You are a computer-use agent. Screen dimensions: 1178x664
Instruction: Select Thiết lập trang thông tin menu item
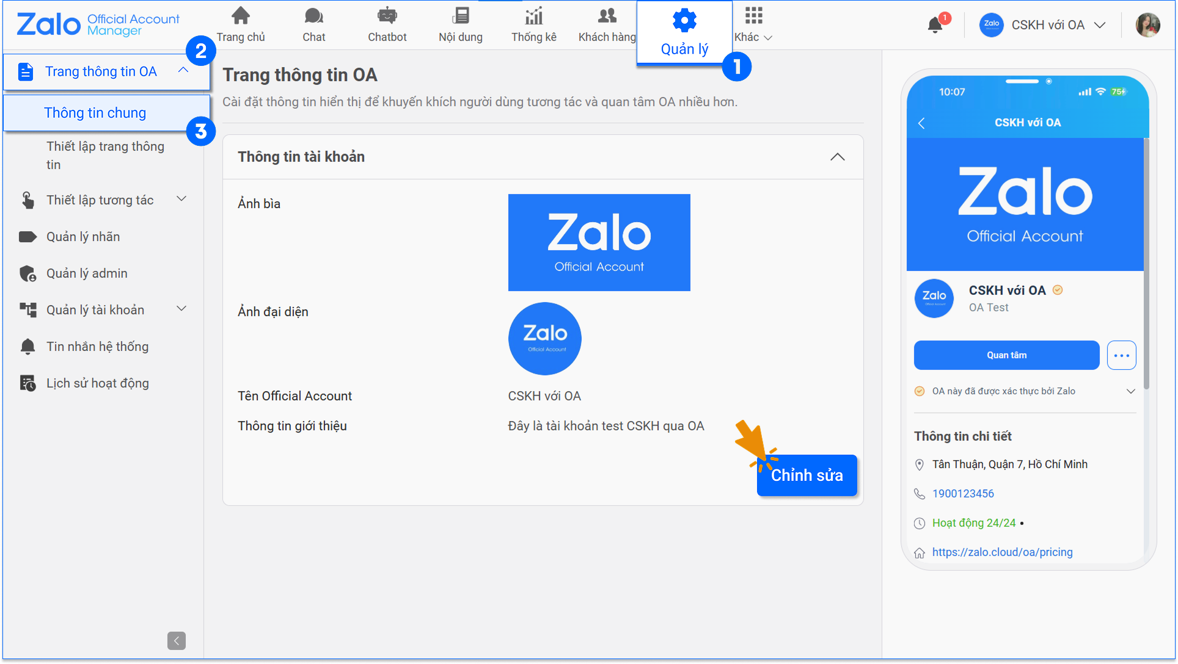pyautogui.click(x=105, y=155)
